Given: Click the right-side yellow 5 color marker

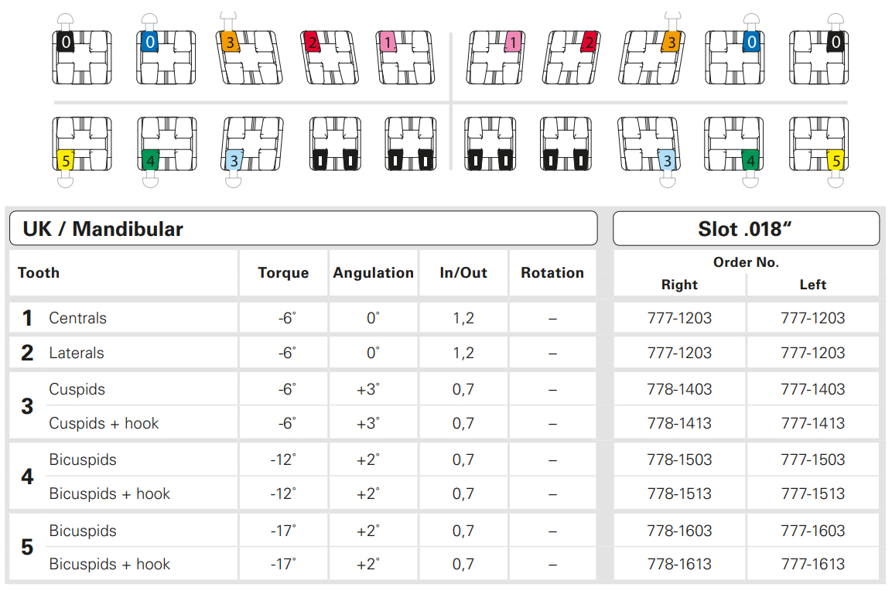Looking at the screenshot, I should click(x=834, y=160).
